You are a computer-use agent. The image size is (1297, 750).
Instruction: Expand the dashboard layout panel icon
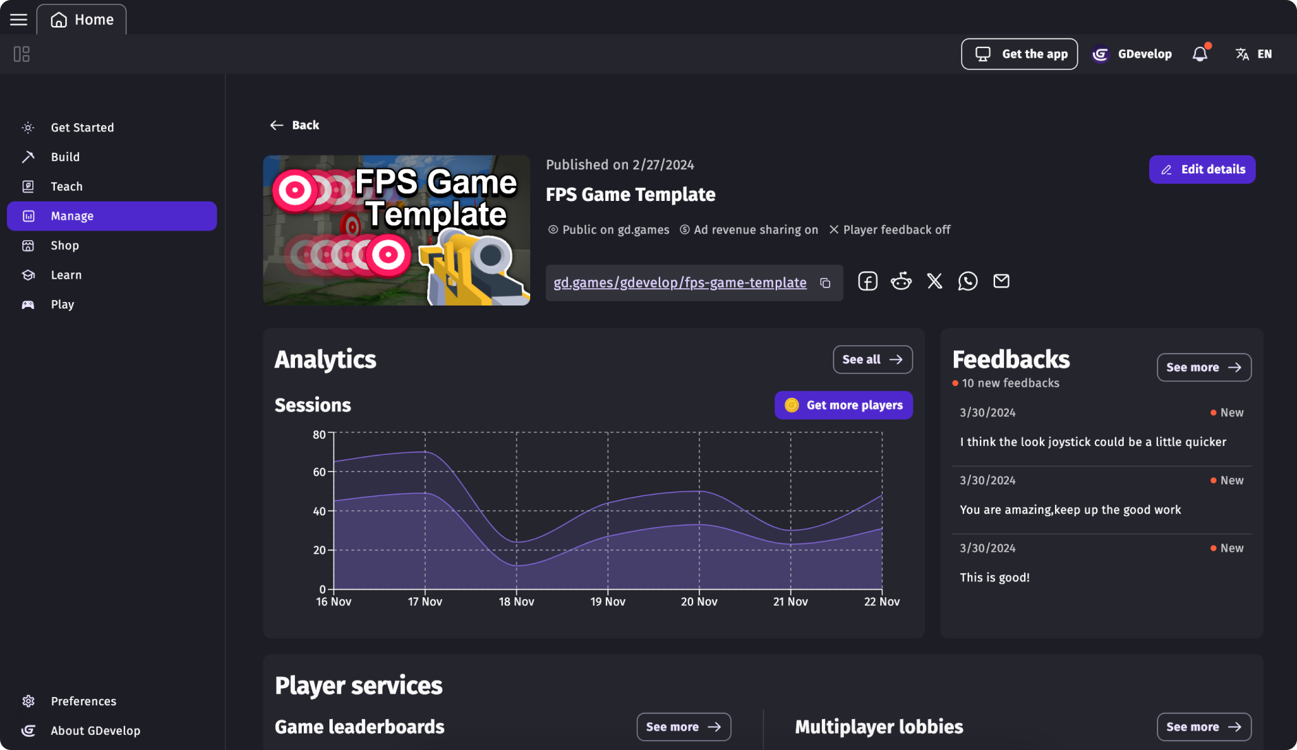click(x=21, y=54)
